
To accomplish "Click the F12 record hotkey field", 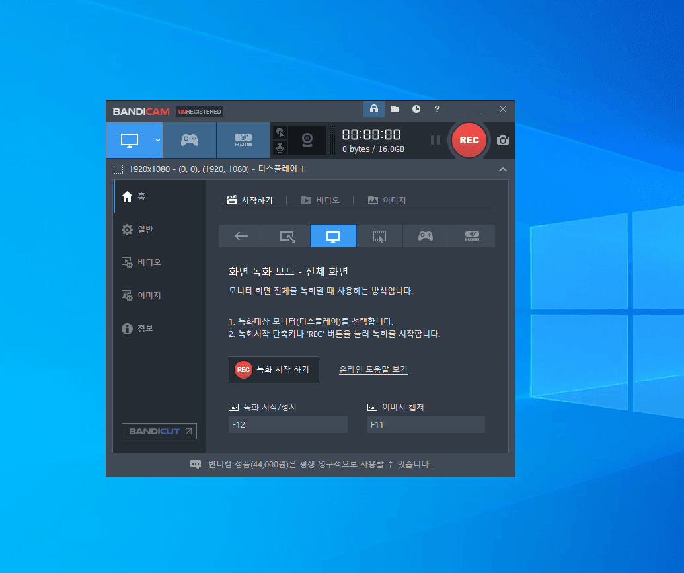I will tap(288, 424).
